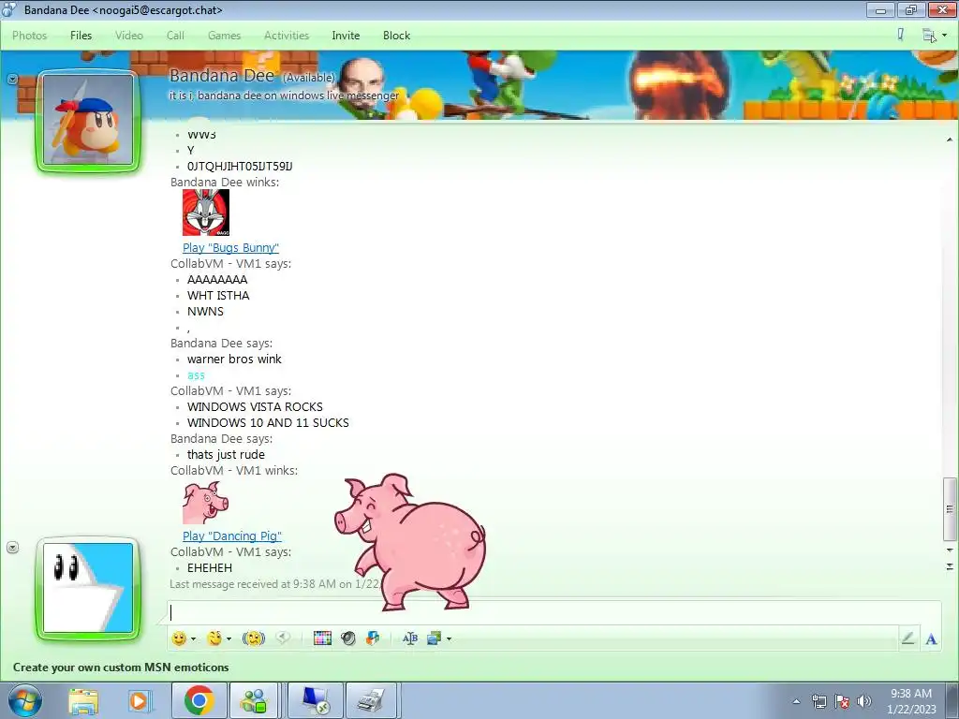Open the emoticon picker smiley
This screenshot has height=719, width=959.
[179, 638]
